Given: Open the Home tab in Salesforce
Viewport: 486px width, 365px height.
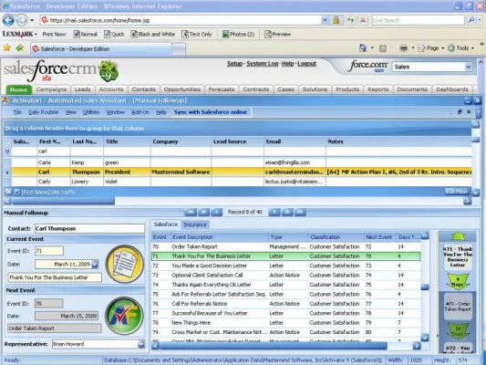Looking at the screenshot, I should (x=18, y=89).
